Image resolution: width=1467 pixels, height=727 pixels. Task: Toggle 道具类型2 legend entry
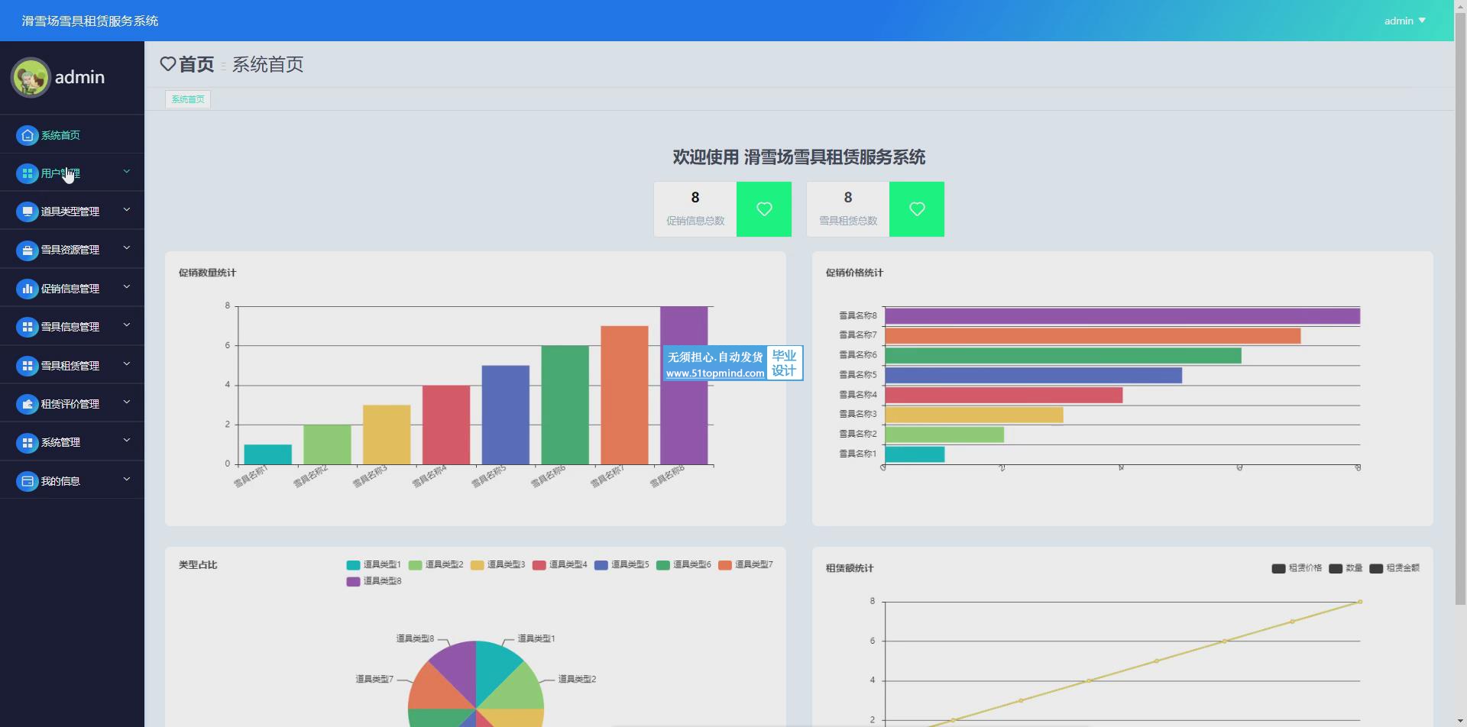436,565
